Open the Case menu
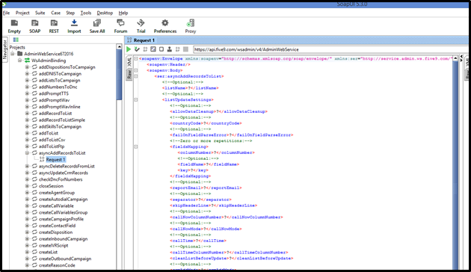 (55, 13)
